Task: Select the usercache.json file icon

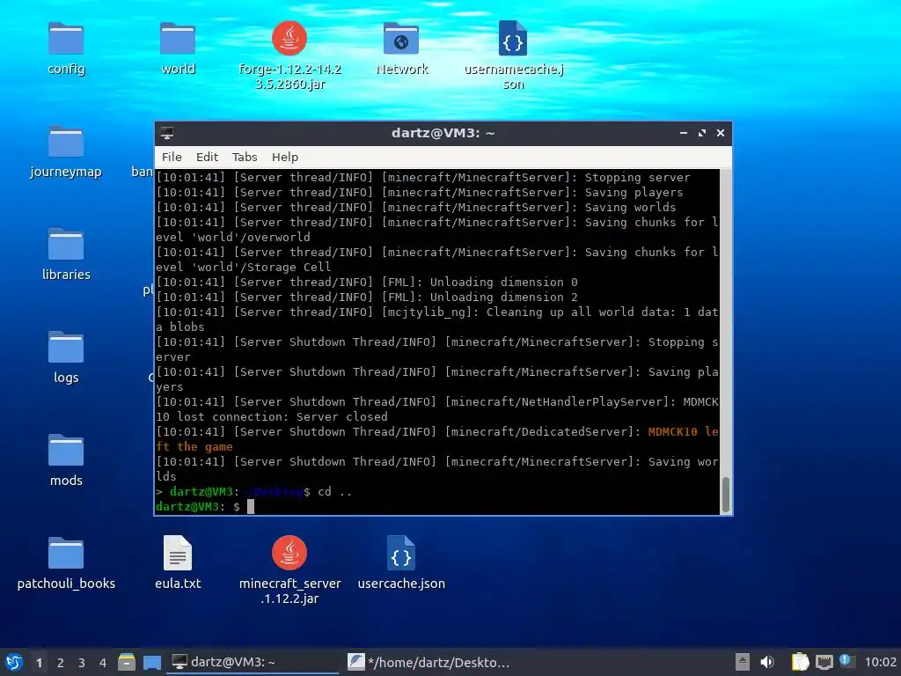Action: pyautogui.click(x=401, y=553)
